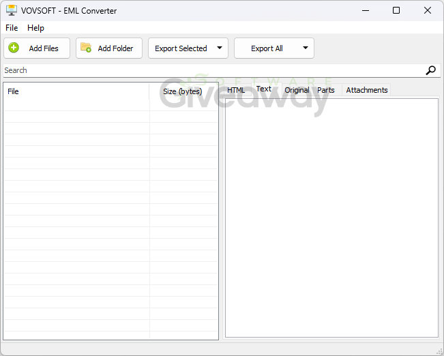Screen dimensions: 444x356
Task: Maximize the EML Converter window
Action: click(x=396, y=10)
